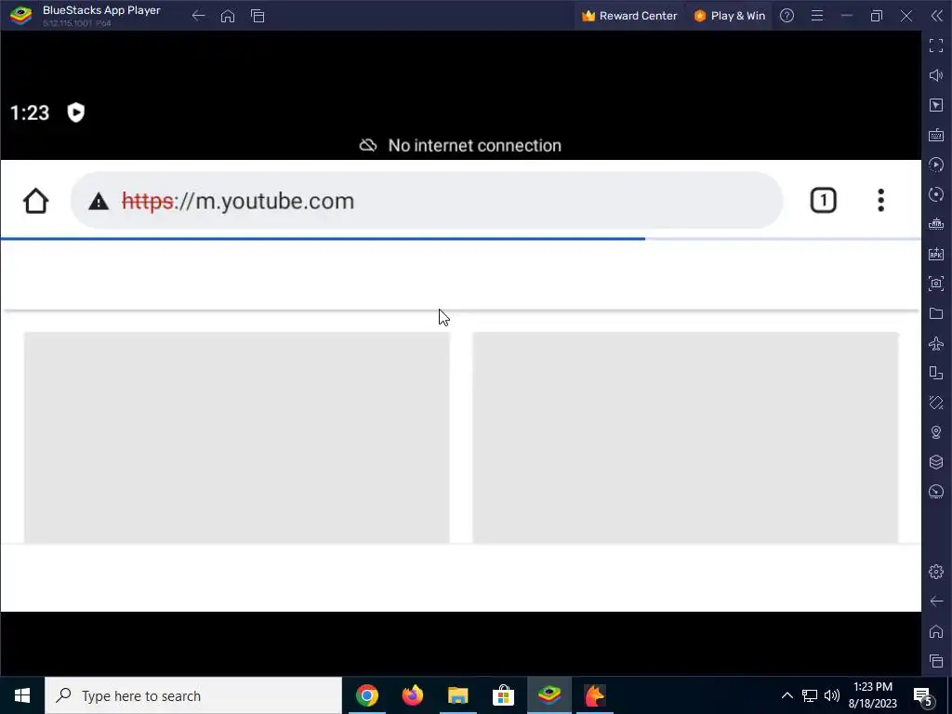Open the macro play icon in the sidebar
952x714 pixels.
[x=936, y=165]
